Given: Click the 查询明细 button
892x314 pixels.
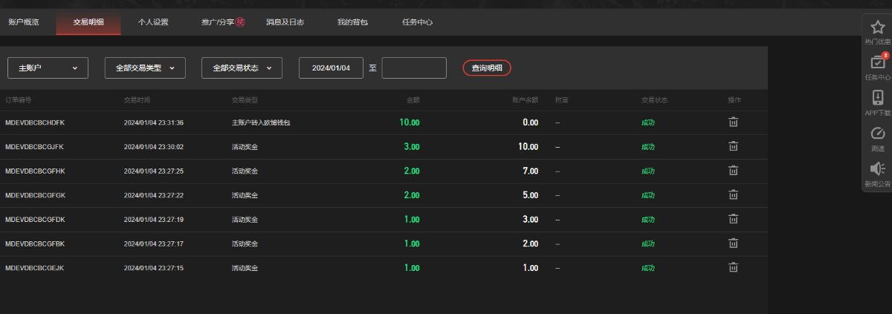Looking at the screenshot, I should 487,68.
